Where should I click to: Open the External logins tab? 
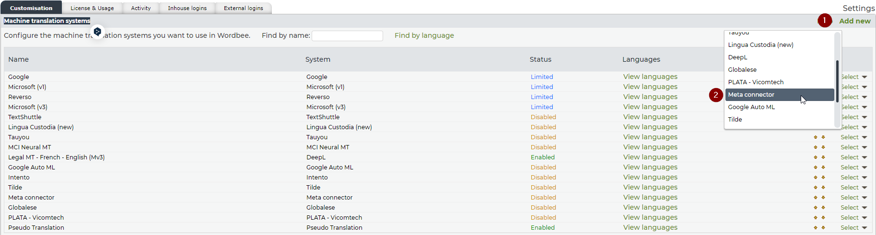[x=243, y=8]
